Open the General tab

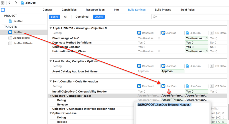coord(48,10)
